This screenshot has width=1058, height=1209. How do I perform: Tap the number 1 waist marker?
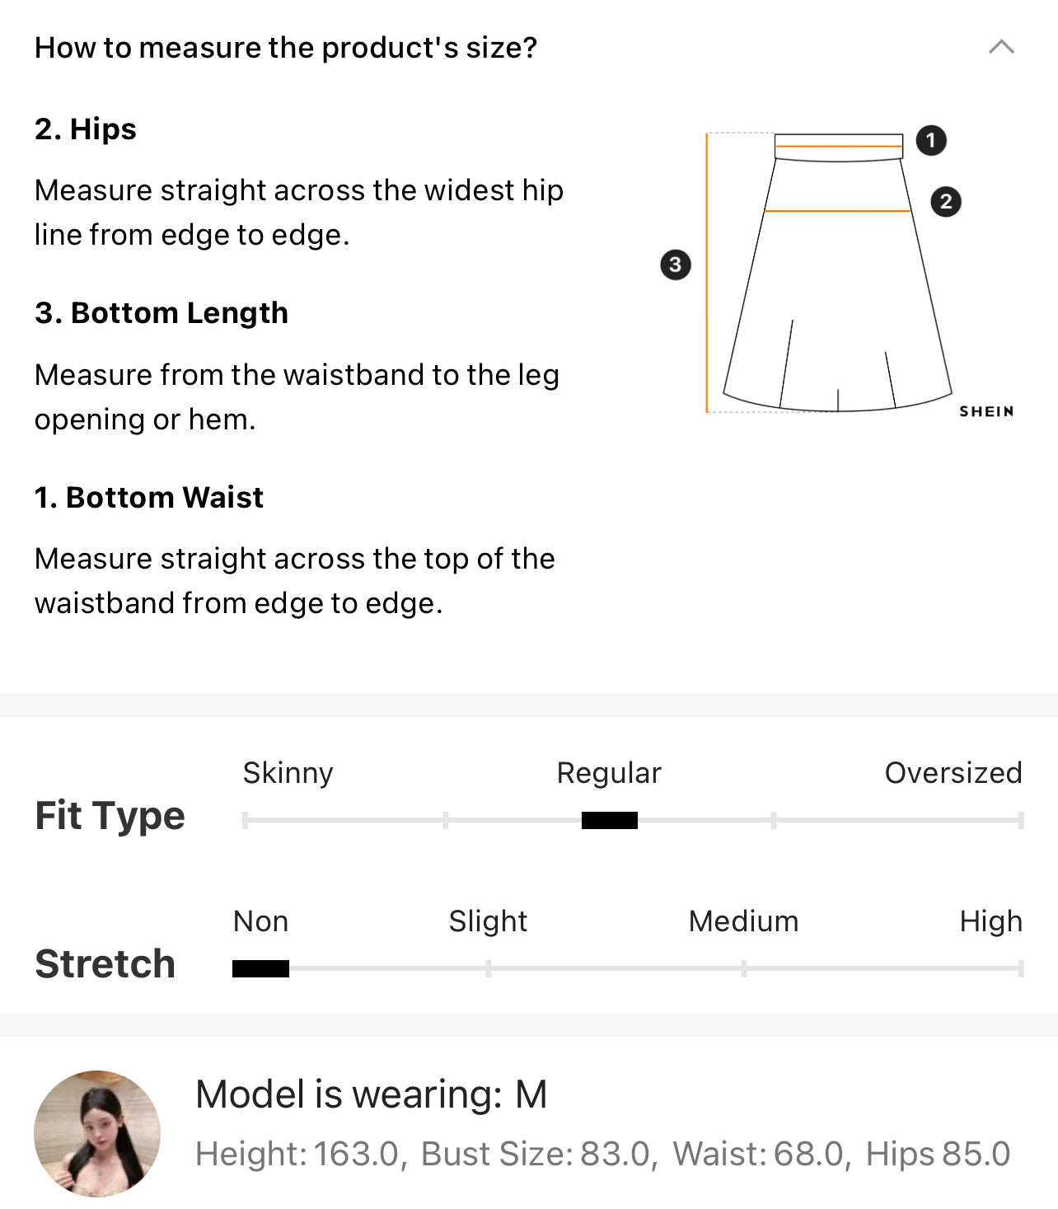coord(931,140)
